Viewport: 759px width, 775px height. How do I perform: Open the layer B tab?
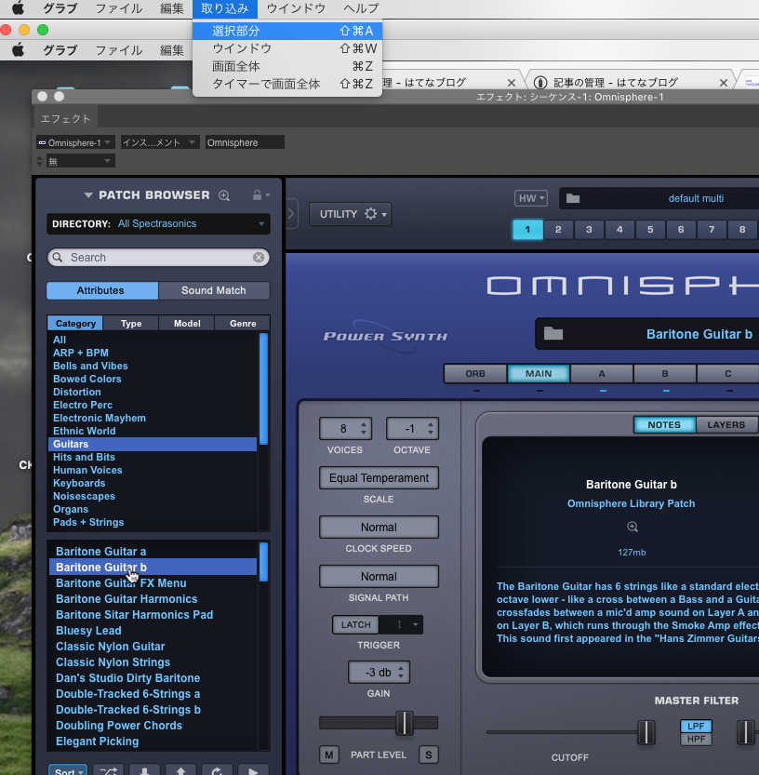(665, 374)
